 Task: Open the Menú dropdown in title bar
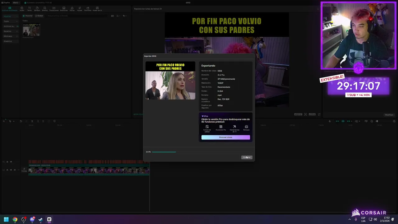(x=16, y=2)
